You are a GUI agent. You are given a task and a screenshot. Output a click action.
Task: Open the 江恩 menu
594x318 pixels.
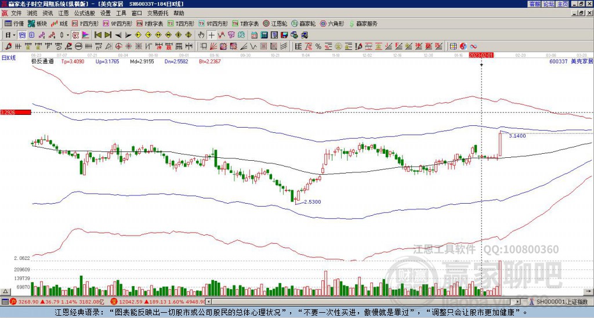pyautogui.click(x=64, y=13)
